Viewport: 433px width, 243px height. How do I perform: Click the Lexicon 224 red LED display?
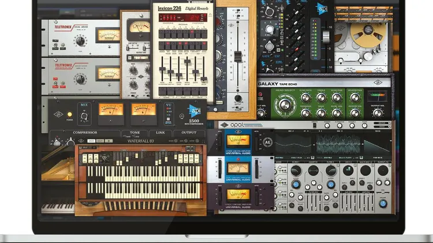coord(183,18)
